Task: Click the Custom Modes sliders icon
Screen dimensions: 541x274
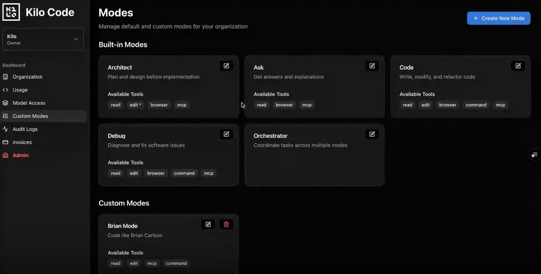Action: pos(5,116)
